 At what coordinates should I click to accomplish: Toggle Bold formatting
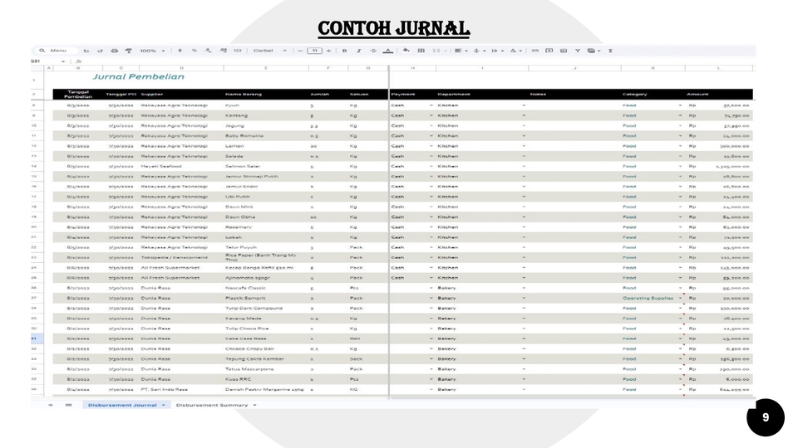tap(344, 51)
